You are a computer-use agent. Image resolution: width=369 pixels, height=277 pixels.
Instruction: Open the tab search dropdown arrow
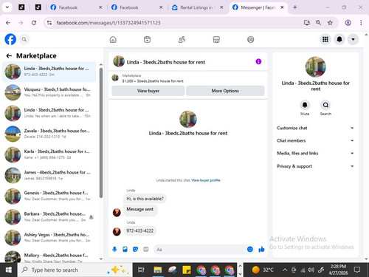point(7,7)
